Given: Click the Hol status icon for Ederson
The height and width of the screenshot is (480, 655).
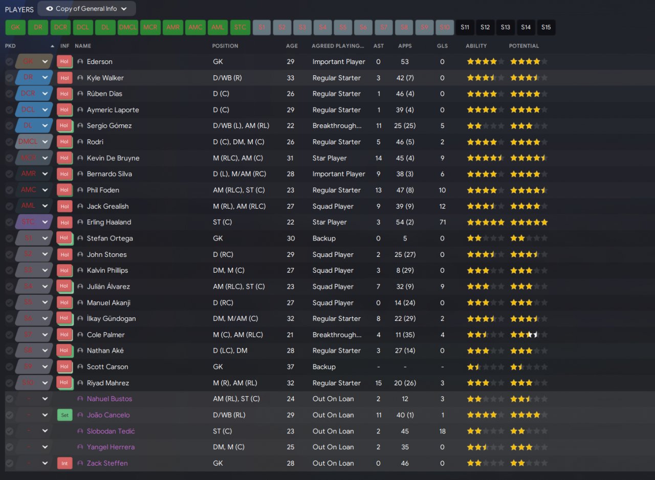Looking at the screenshot, I should (x=64, y=62).
